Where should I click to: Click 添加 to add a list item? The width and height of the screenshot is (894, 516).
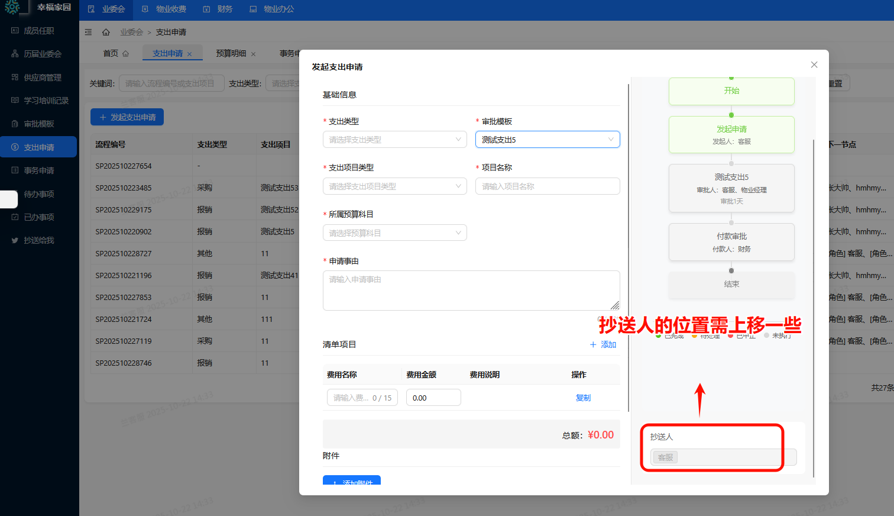pyautogui.click(x=603, y=344)
